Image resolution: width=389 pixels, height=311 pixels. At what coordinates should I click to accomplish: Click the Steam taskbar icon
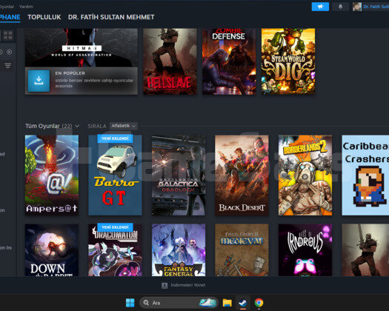pyautogui.click(x=242, y=303)
